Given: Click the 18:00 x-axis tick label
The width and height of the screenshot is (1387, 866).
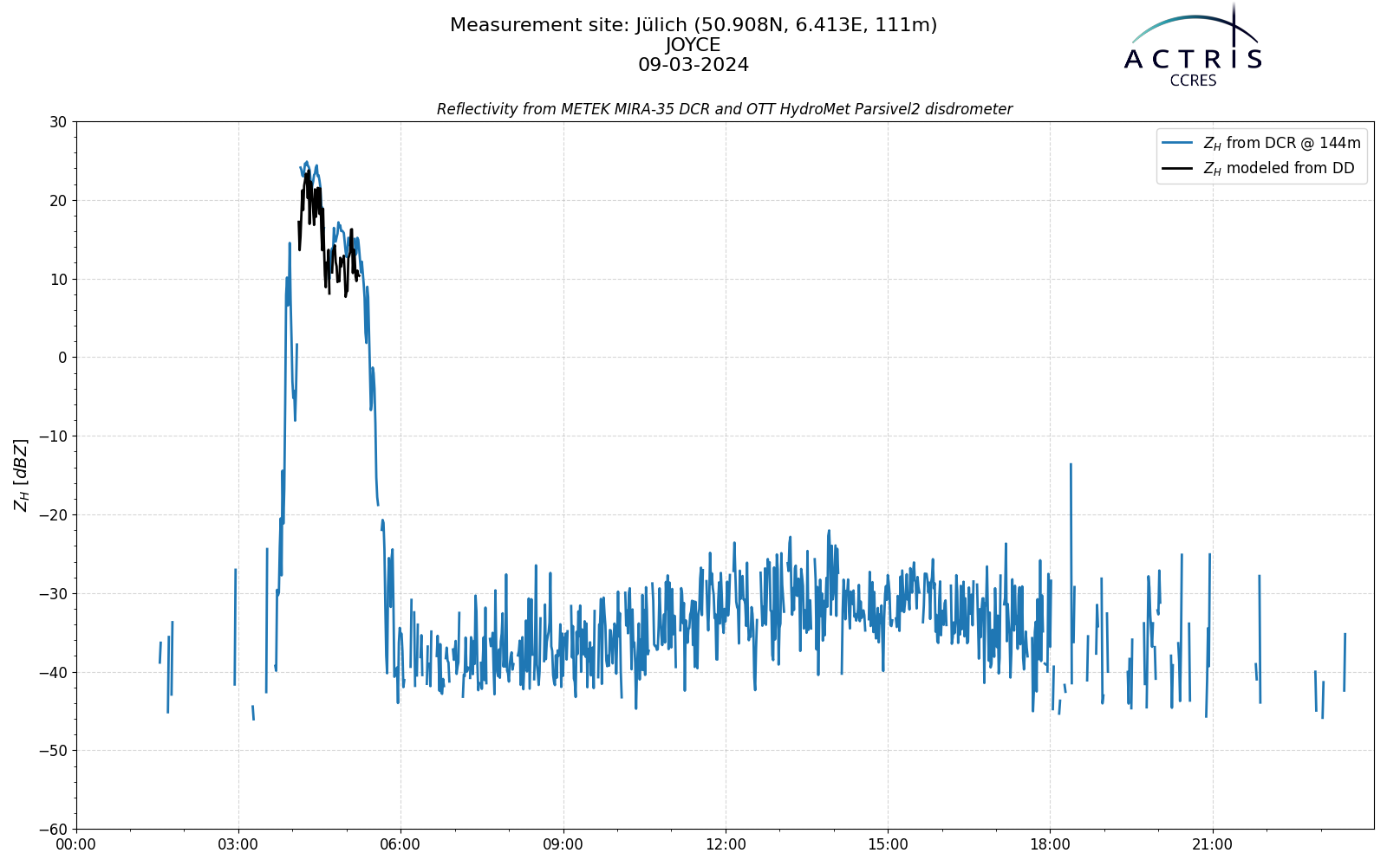Looking at the screenshot, I should [x=1050, y=844].
